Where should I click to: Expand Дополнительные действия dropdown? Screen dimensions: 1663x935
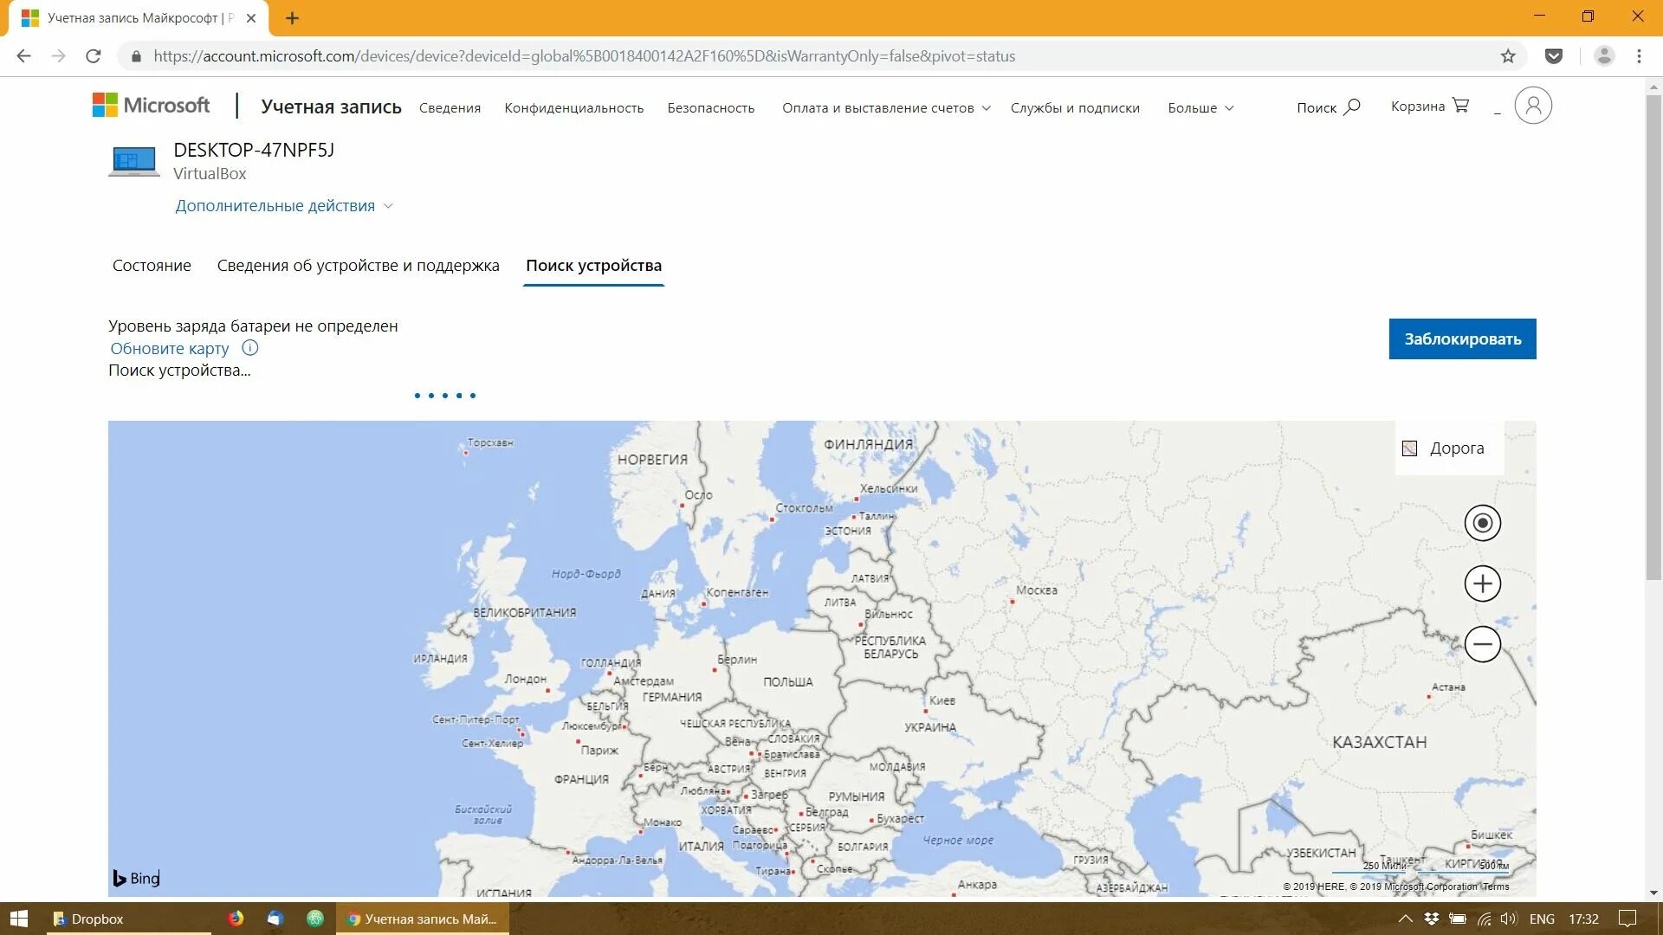pyautogui.click(x=284, y=206)
